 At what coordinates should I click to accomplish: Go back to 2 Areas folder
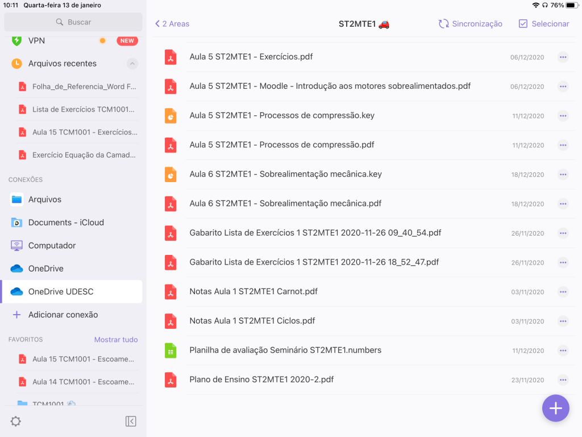[x=172, y=24]
